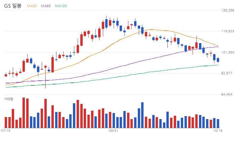This screenshot has width=242, height=148.
Task: Select the MA60 legend label
Action: point(46,6)
